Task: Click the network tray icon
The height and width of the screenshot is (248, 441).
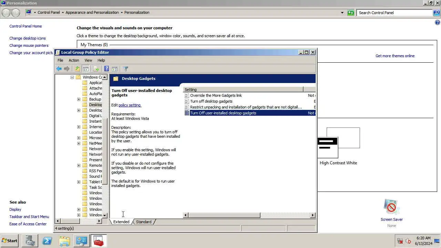Action: 400,241
